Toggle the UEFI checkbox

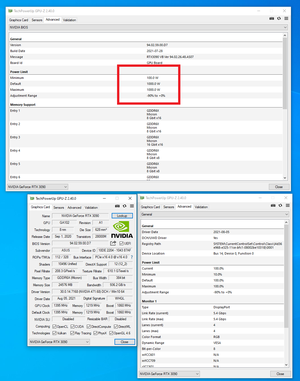121,244
